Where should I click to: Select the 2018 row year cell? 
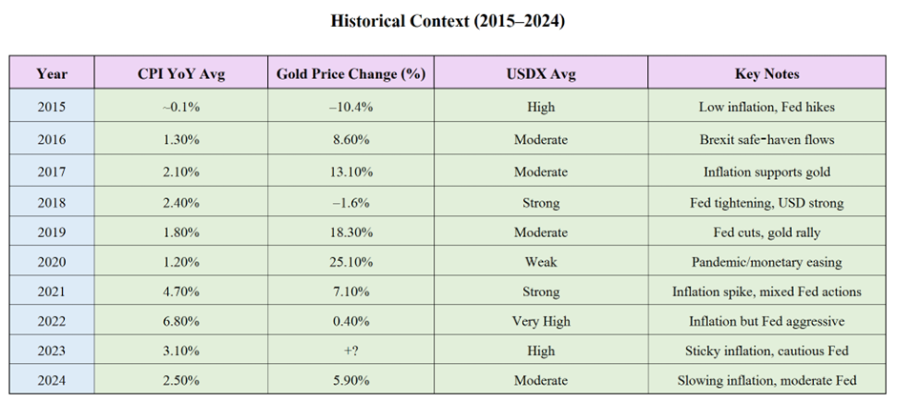pyautogui.click(x=52, y=202)
